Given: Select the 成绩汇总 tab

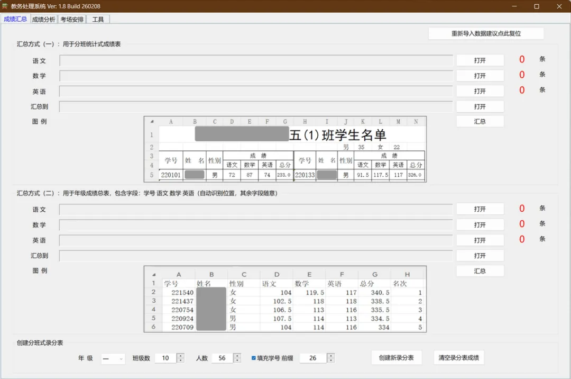Looking at the screenshot, I should (15, 19).
